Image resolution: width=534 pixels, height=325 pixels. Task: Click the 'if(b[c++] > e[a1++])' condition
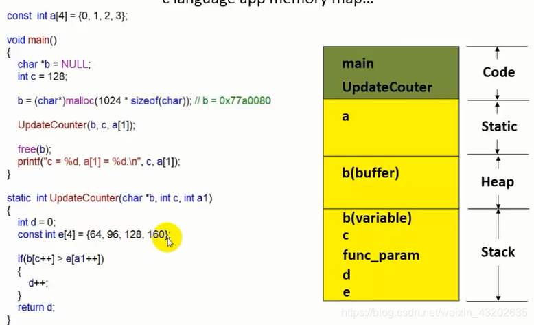pos(61,259)
